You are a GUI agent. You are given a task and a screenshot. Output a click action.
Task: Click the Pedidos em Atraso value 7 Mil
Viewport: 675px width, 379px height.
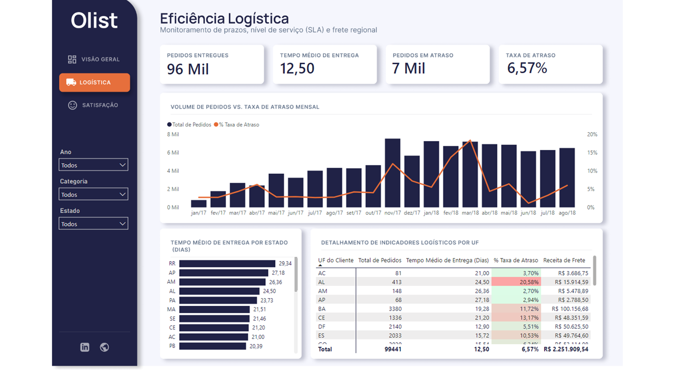[408, 69]
